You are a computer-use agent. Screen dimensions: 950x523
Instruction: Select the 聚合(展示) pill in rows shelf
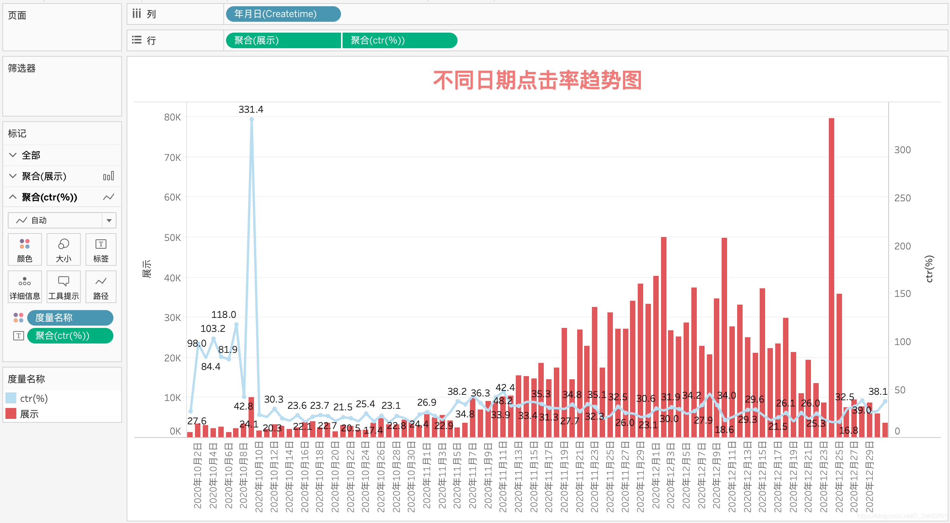point(283,40)
